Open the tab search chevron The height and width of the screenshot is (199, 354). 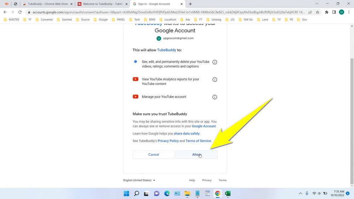tap(317, 4)
